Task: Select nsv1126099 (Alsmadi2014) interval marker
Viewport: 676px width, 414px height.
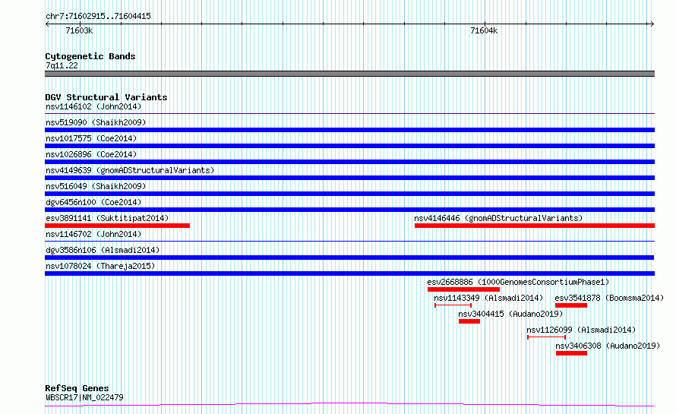Action: click(x=547, y=337)
